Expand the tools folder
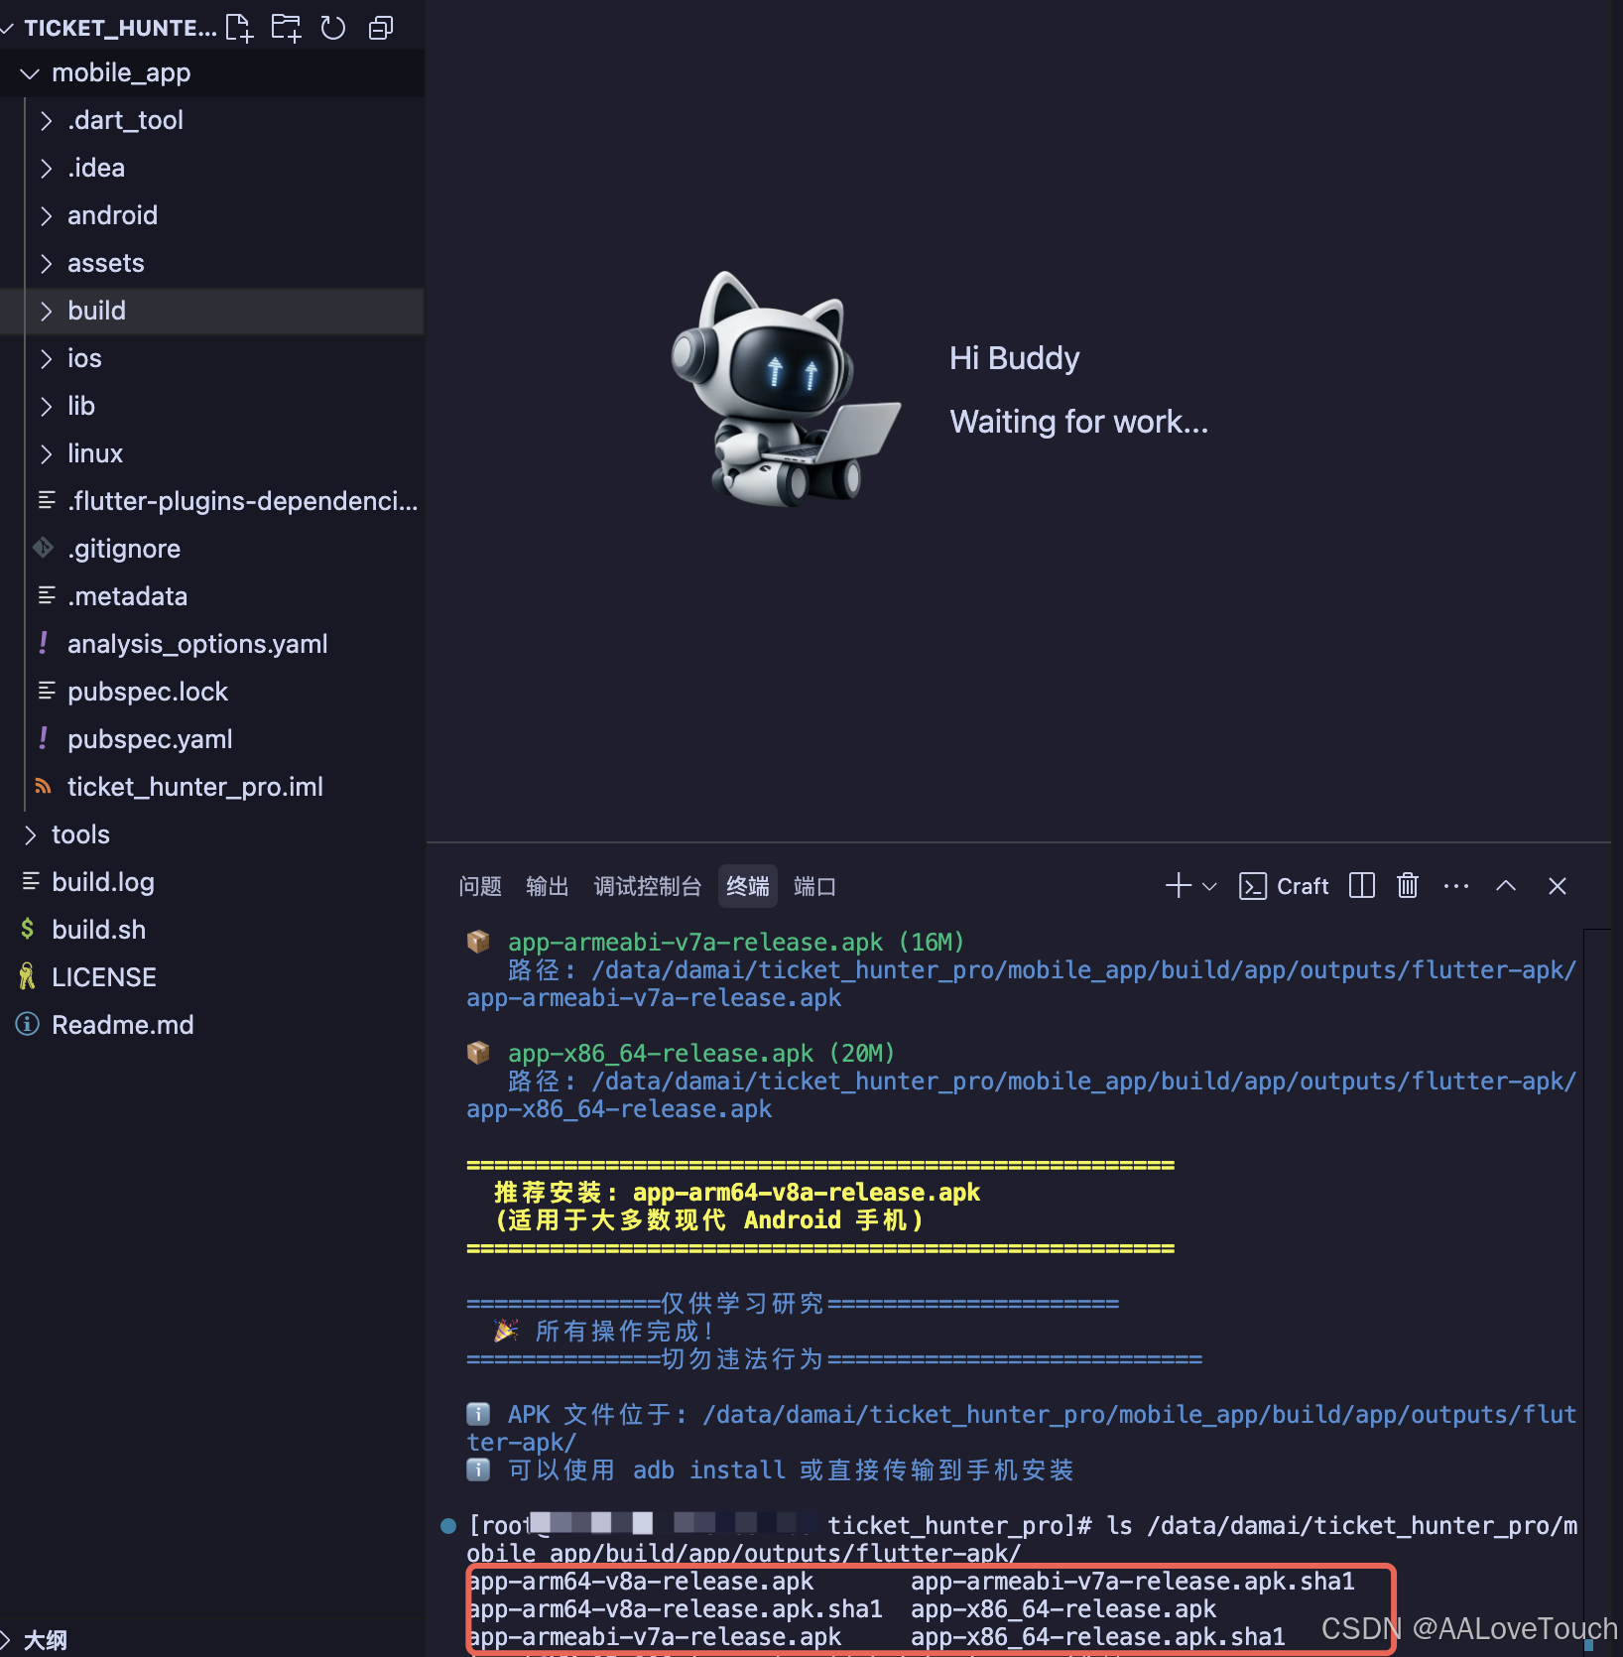The width and height of the screenshot is (1623, 1657). click(x=212, y=834)
